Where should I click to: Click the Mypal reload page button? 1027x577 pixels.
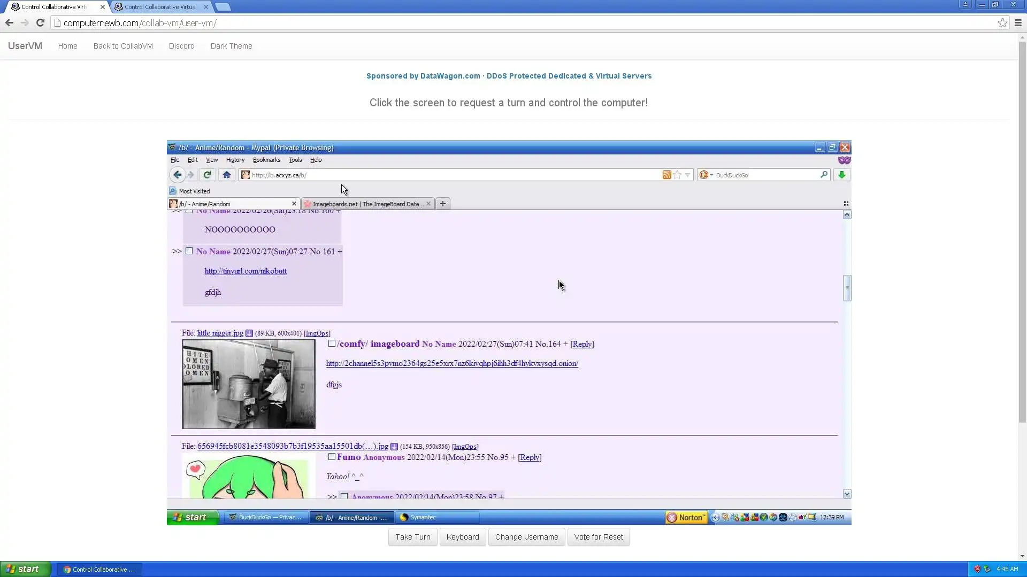[207, 175]
